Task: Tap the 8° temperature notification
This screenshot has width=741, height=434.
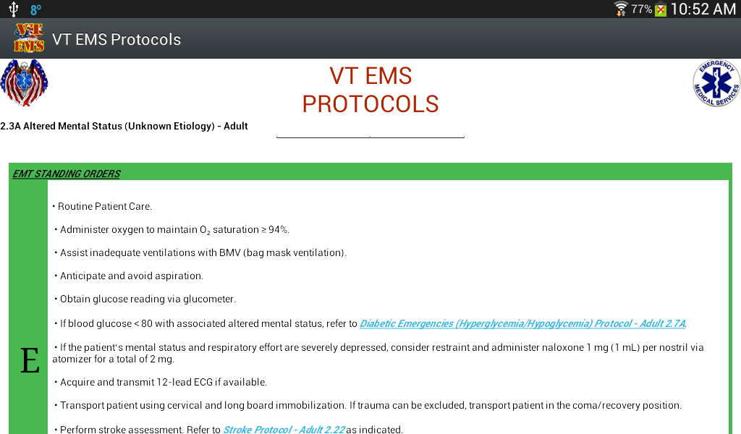Action: [36, 9]
